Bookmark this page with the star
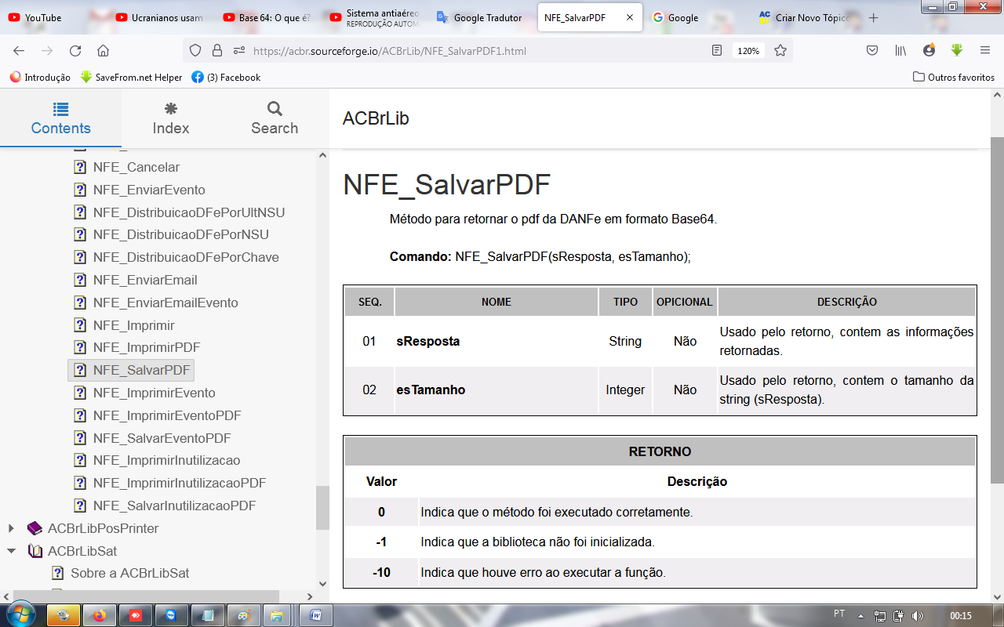The width and height of the screenshot is (1004, 627). 780,51
